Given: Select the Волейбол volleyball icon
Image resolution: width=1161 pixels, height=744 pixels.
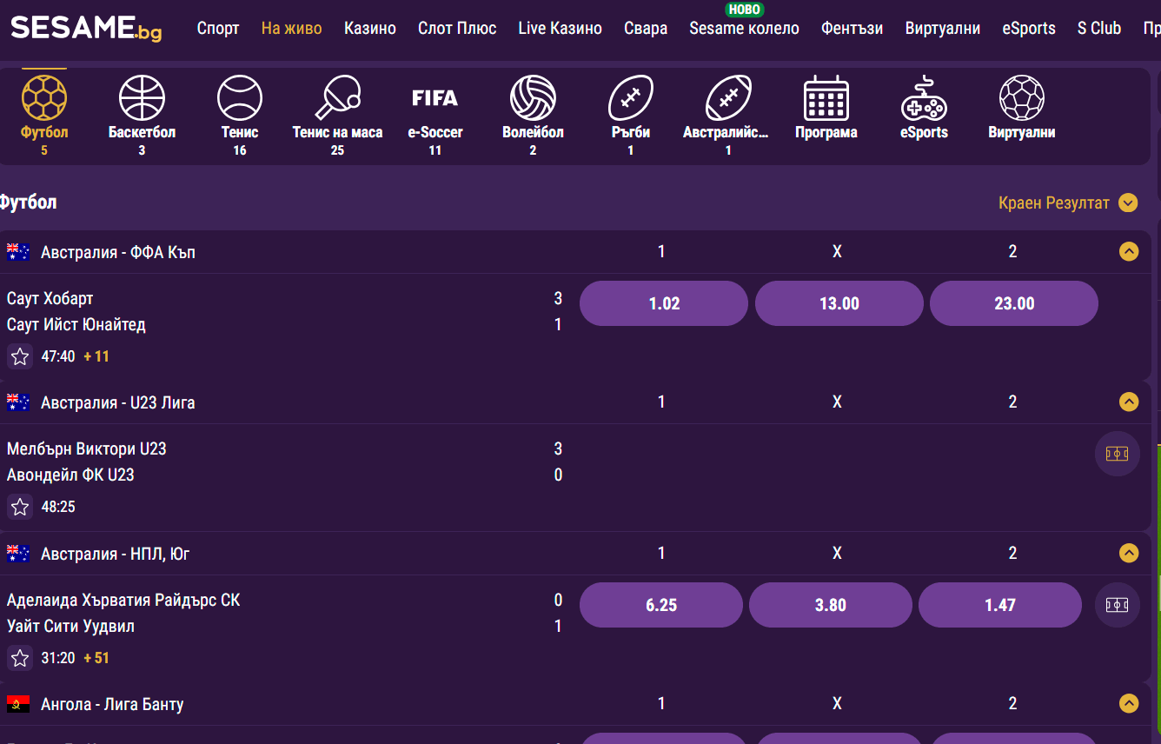Looking at the screenshot, I should (533, 97).
